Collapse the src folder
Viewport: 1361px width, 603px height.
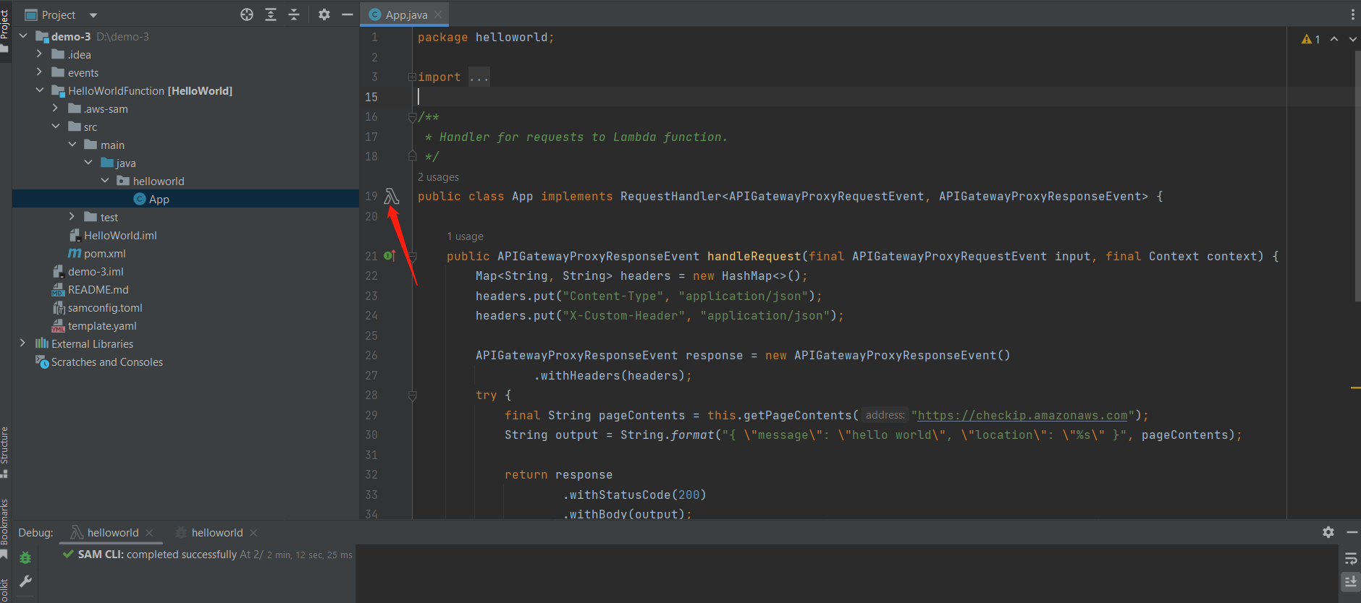point(56,127)
